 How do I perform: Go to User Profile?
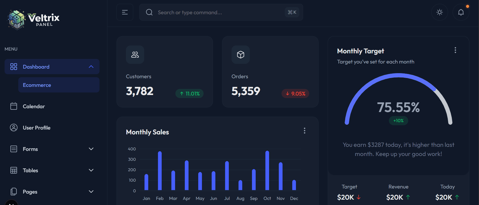37,128
